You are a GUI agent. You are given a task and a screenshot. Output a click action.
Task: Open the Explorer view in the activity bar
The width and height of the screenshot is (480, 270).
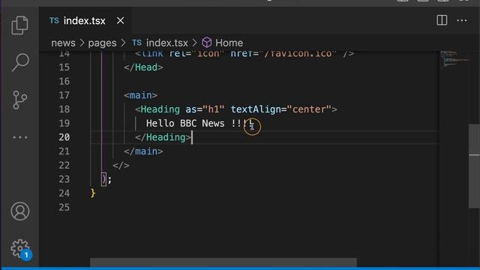click(x=20, y=25)
